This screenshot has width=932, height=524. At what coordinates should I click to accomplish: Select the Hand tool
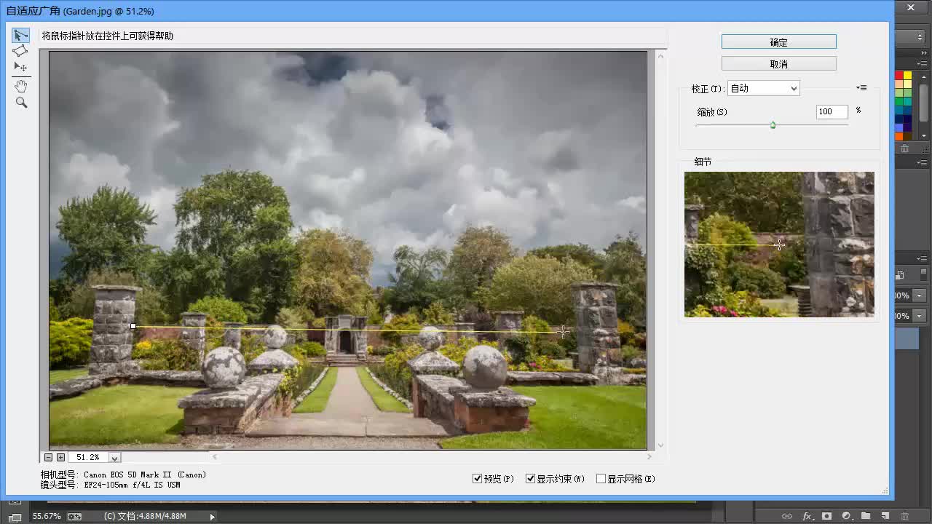pyautogui.click(x=20, y=85)
